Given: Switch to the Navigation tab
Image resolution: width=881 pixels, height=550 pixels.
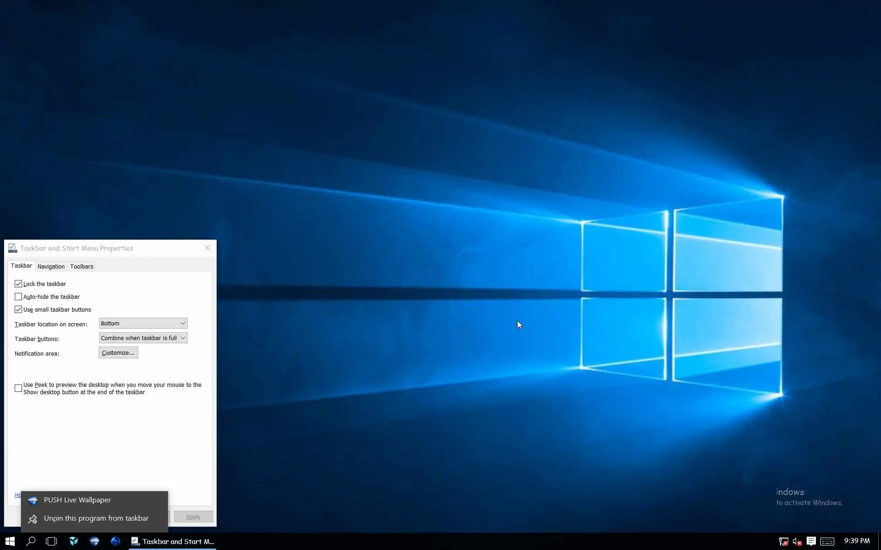Looking at the screenshot, I should (x=51, y=266).
